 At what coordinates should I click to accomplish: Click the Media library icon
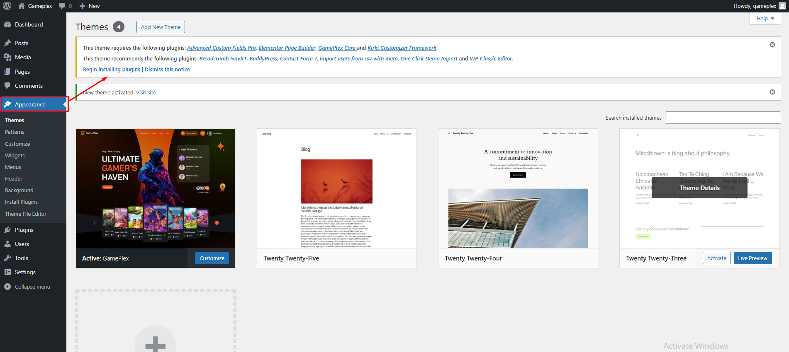point(7,57)
